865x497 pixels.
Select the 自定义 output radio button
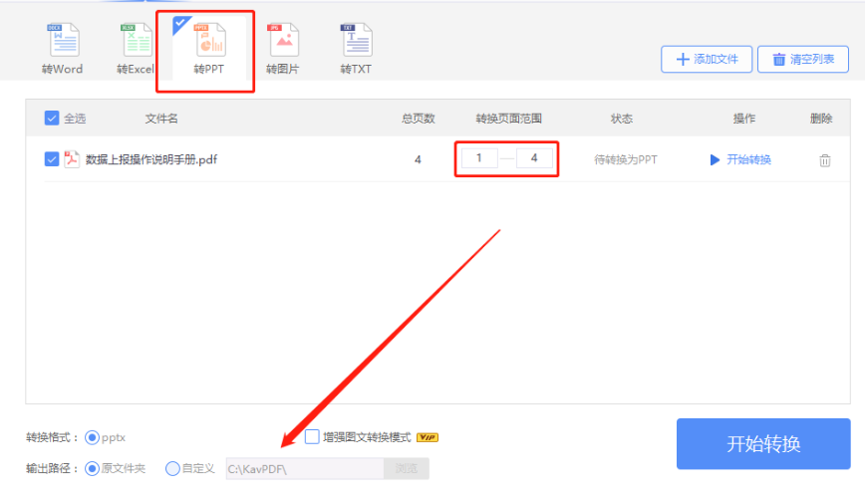[x=172, y=468]
